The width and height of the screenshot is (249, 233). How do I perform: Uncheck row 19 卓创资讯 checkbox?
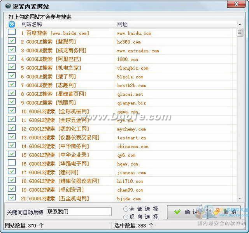coord(12,189)
